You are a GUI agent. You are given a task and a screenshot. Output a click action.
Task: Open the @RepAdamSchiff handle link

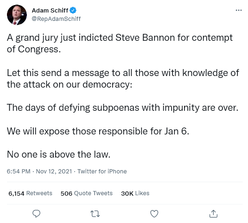point(56,19)
